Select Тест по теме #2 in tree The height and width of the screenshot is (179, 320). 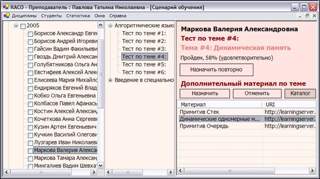coord(144,41)
